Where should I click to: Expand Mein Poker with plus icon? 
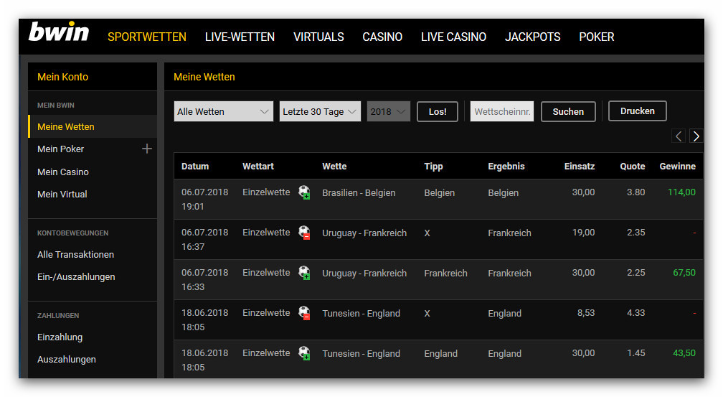click(146, 149)
